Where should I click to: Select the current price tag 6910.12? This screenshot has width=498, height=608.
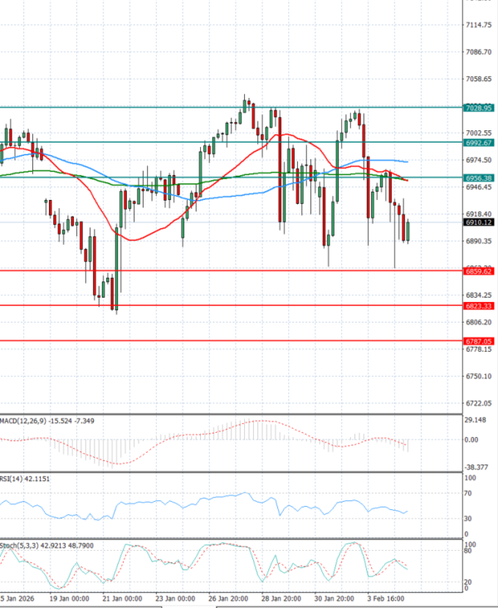tap(480, 222)
